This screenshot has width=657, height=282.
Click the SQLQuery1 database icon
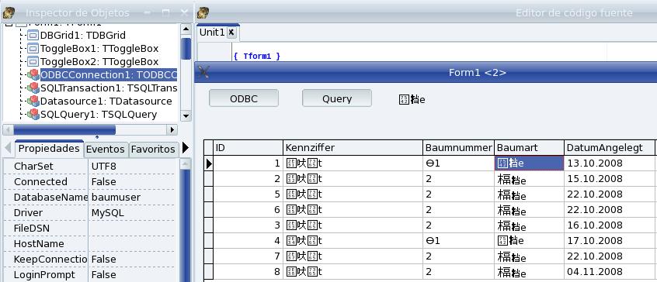tap(33, 115)
